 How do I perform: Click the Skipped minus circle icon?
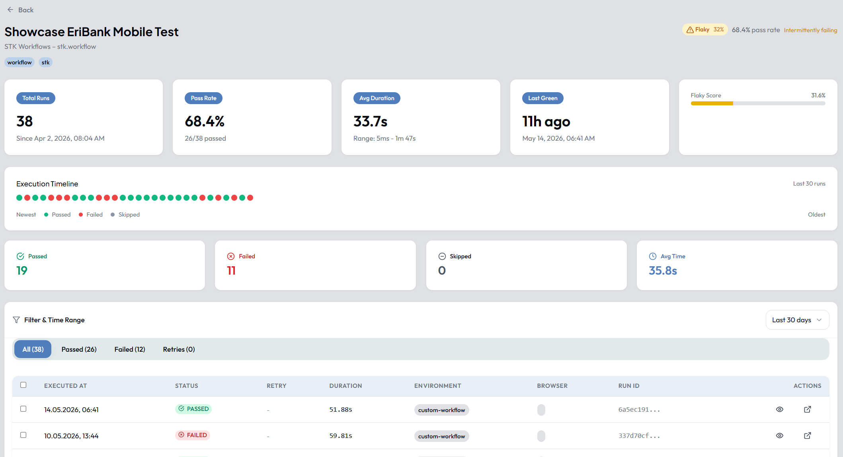(x=442, y=256)
